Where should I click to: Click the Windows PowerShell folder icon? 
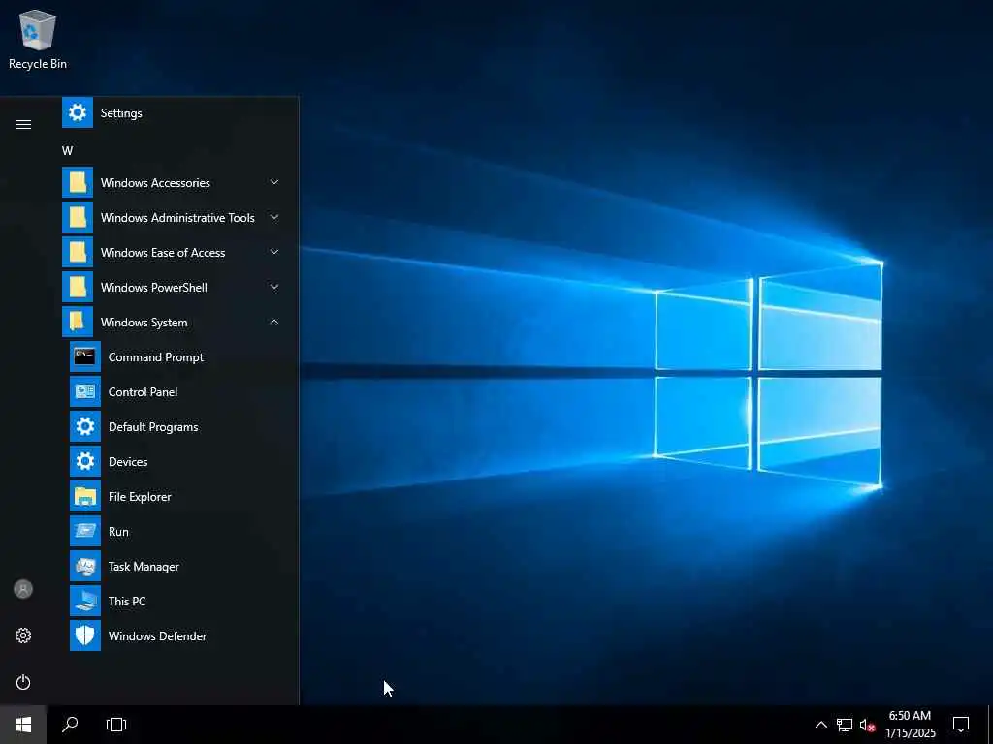[78, 287]
